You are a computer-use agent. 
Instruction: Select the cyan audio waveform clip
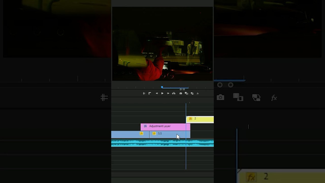click(152, 143)
